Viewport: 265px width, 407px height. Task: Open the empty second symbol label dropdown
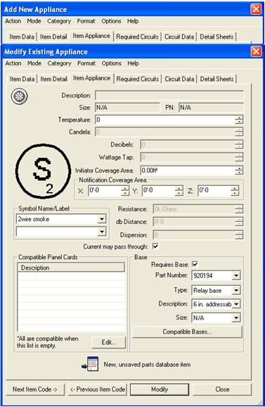pyautogui.click(x=102, y=231)
